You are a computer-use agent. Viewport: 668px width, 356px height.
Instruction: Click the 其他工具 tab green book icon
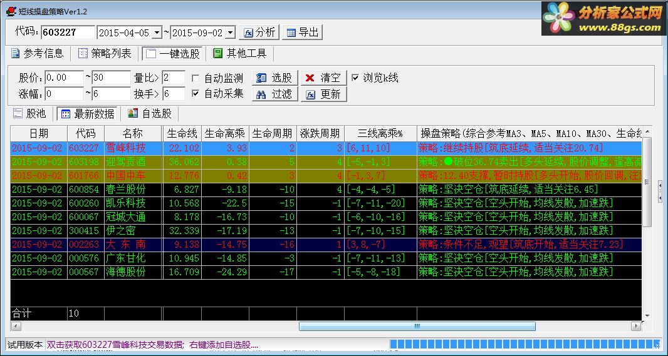217,54
